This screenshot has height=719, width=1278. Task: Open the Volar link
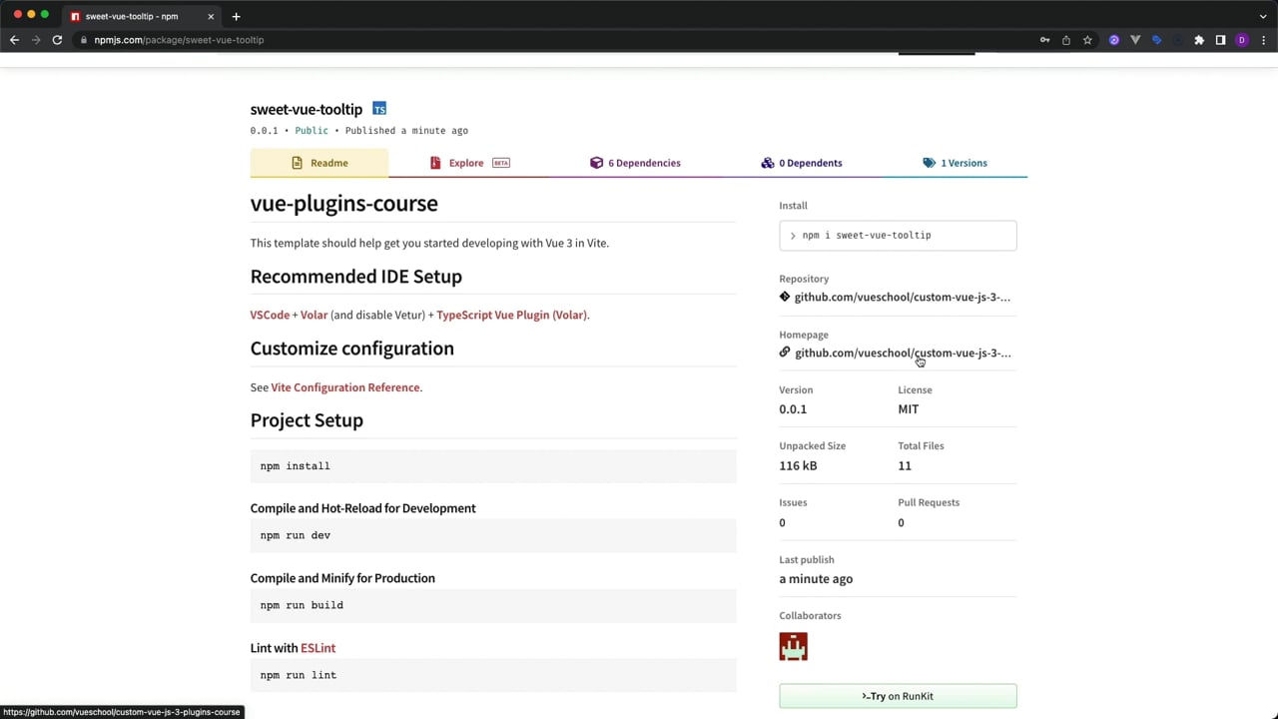[x=314, y=315]
